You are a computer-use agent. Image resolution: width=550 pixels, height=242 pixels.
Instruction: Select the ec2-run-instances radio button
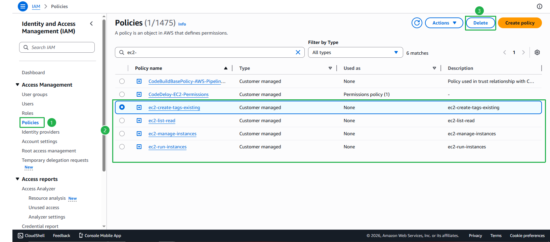point(122,147)
